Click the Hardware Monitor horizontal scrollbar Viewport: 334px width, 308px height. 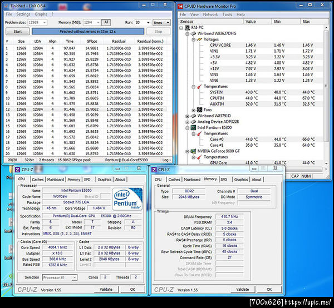tap(303, 169)
